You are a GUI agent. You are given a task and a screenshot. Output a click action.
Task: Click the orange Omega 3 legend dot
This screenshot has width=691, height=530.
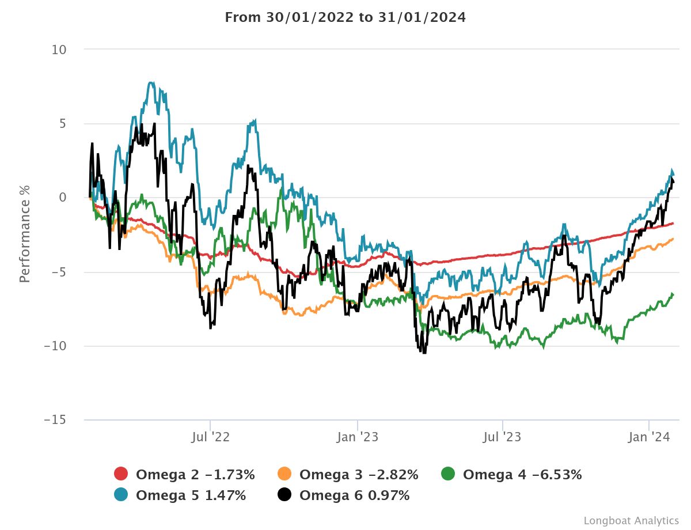click(284, 475)
